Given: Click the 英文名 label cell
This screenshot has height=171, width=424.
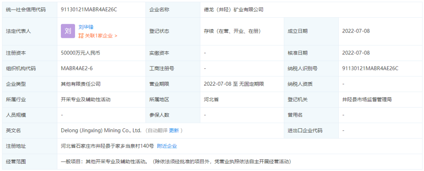Looking at the screenshot, I should 29,131.
